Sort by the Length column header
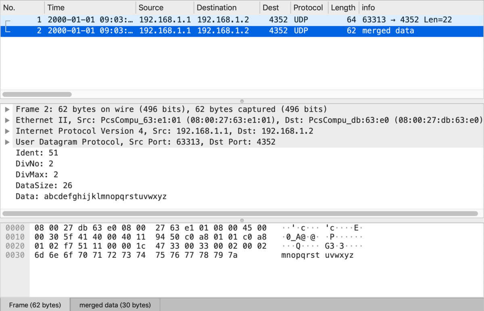Image resolution: width=484 pixels, height=311 pixels. point(343,8)
